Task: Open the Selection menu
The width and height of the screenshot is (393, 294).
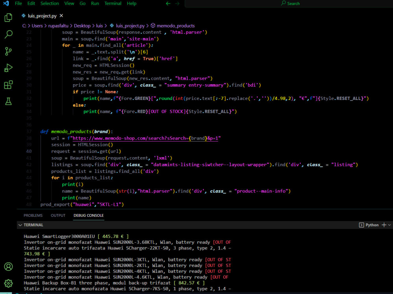Action: tap(50, 4)
